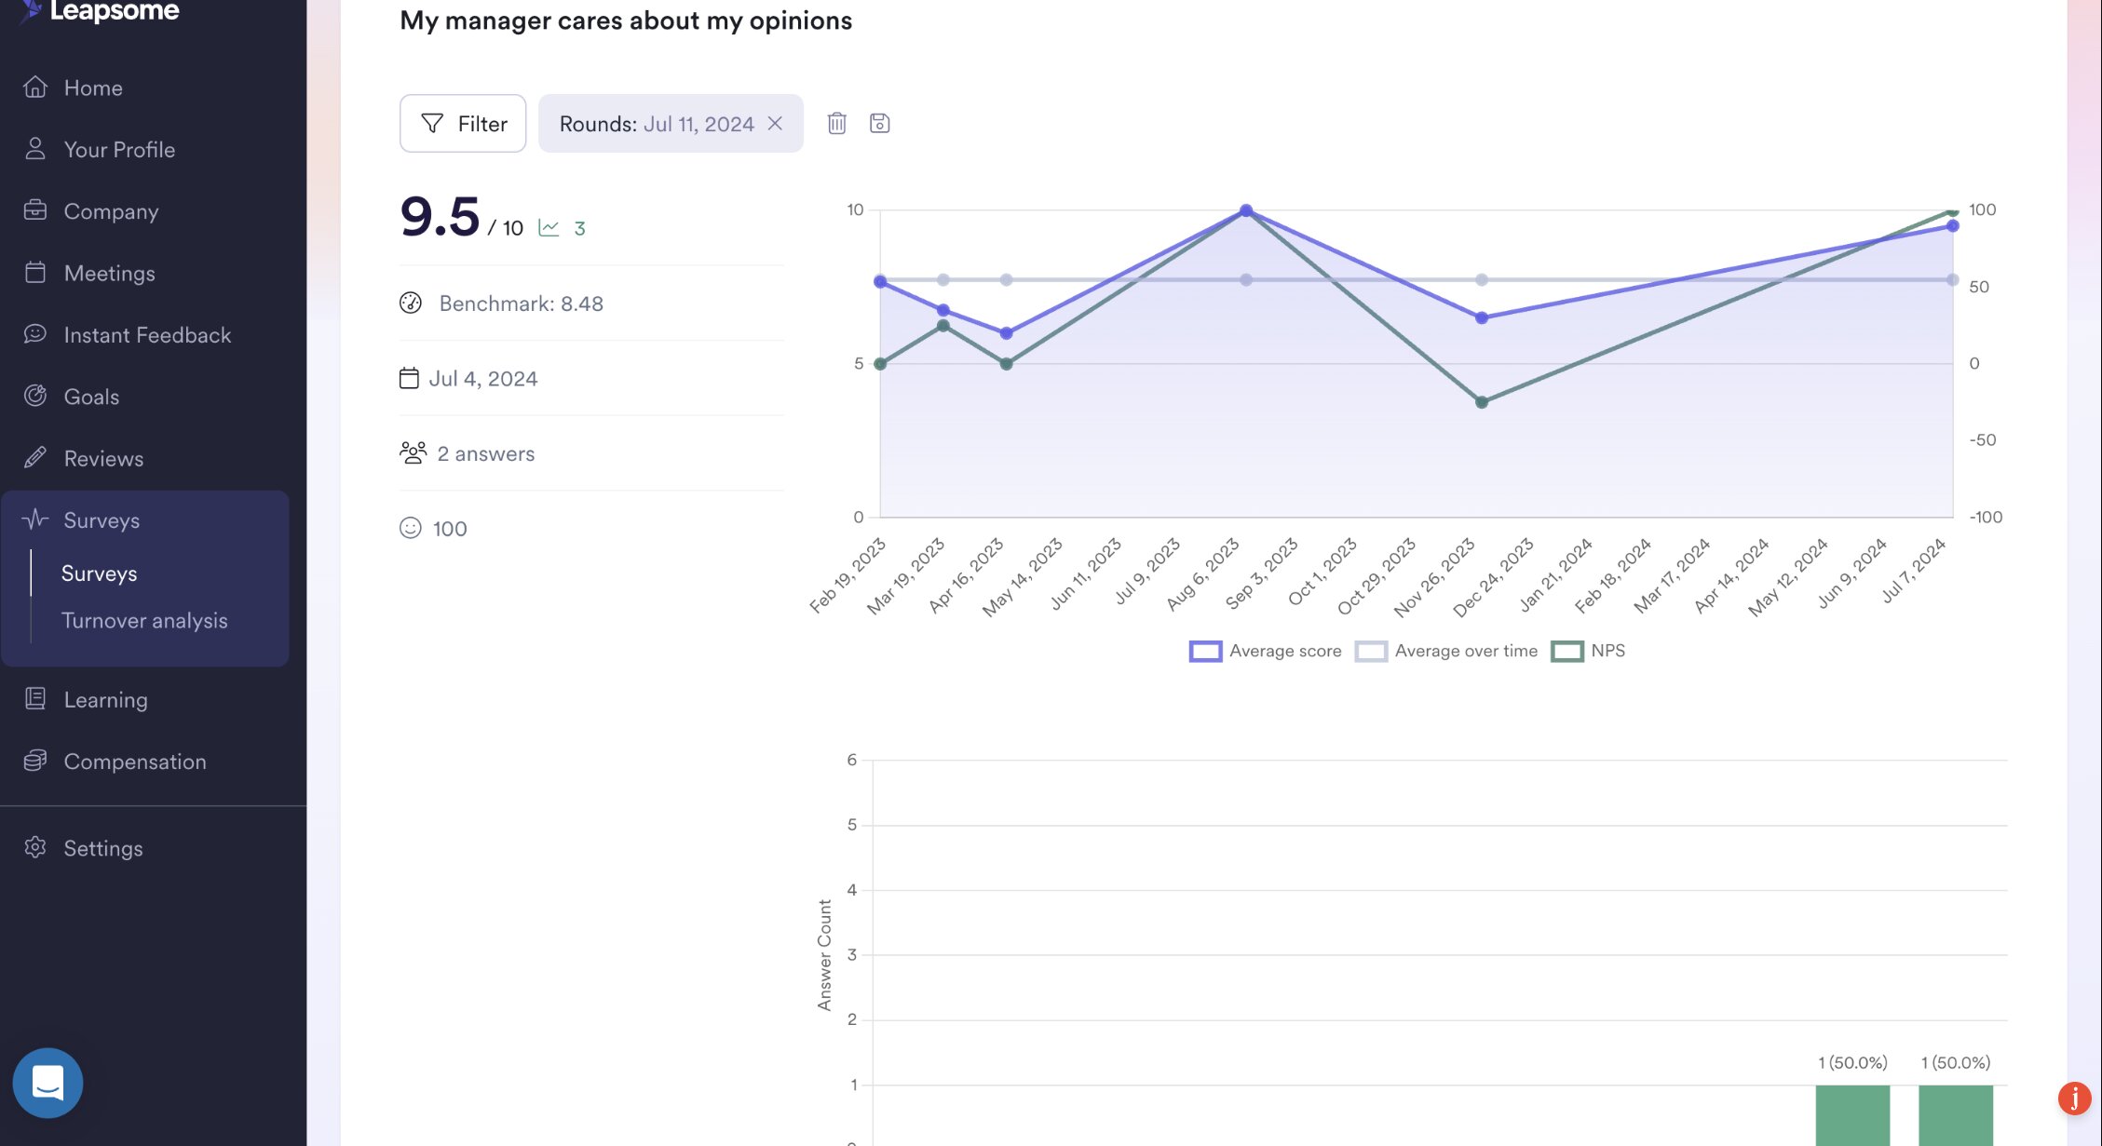Click the Aug 6, 2023 score data point

pos(1245,210)
